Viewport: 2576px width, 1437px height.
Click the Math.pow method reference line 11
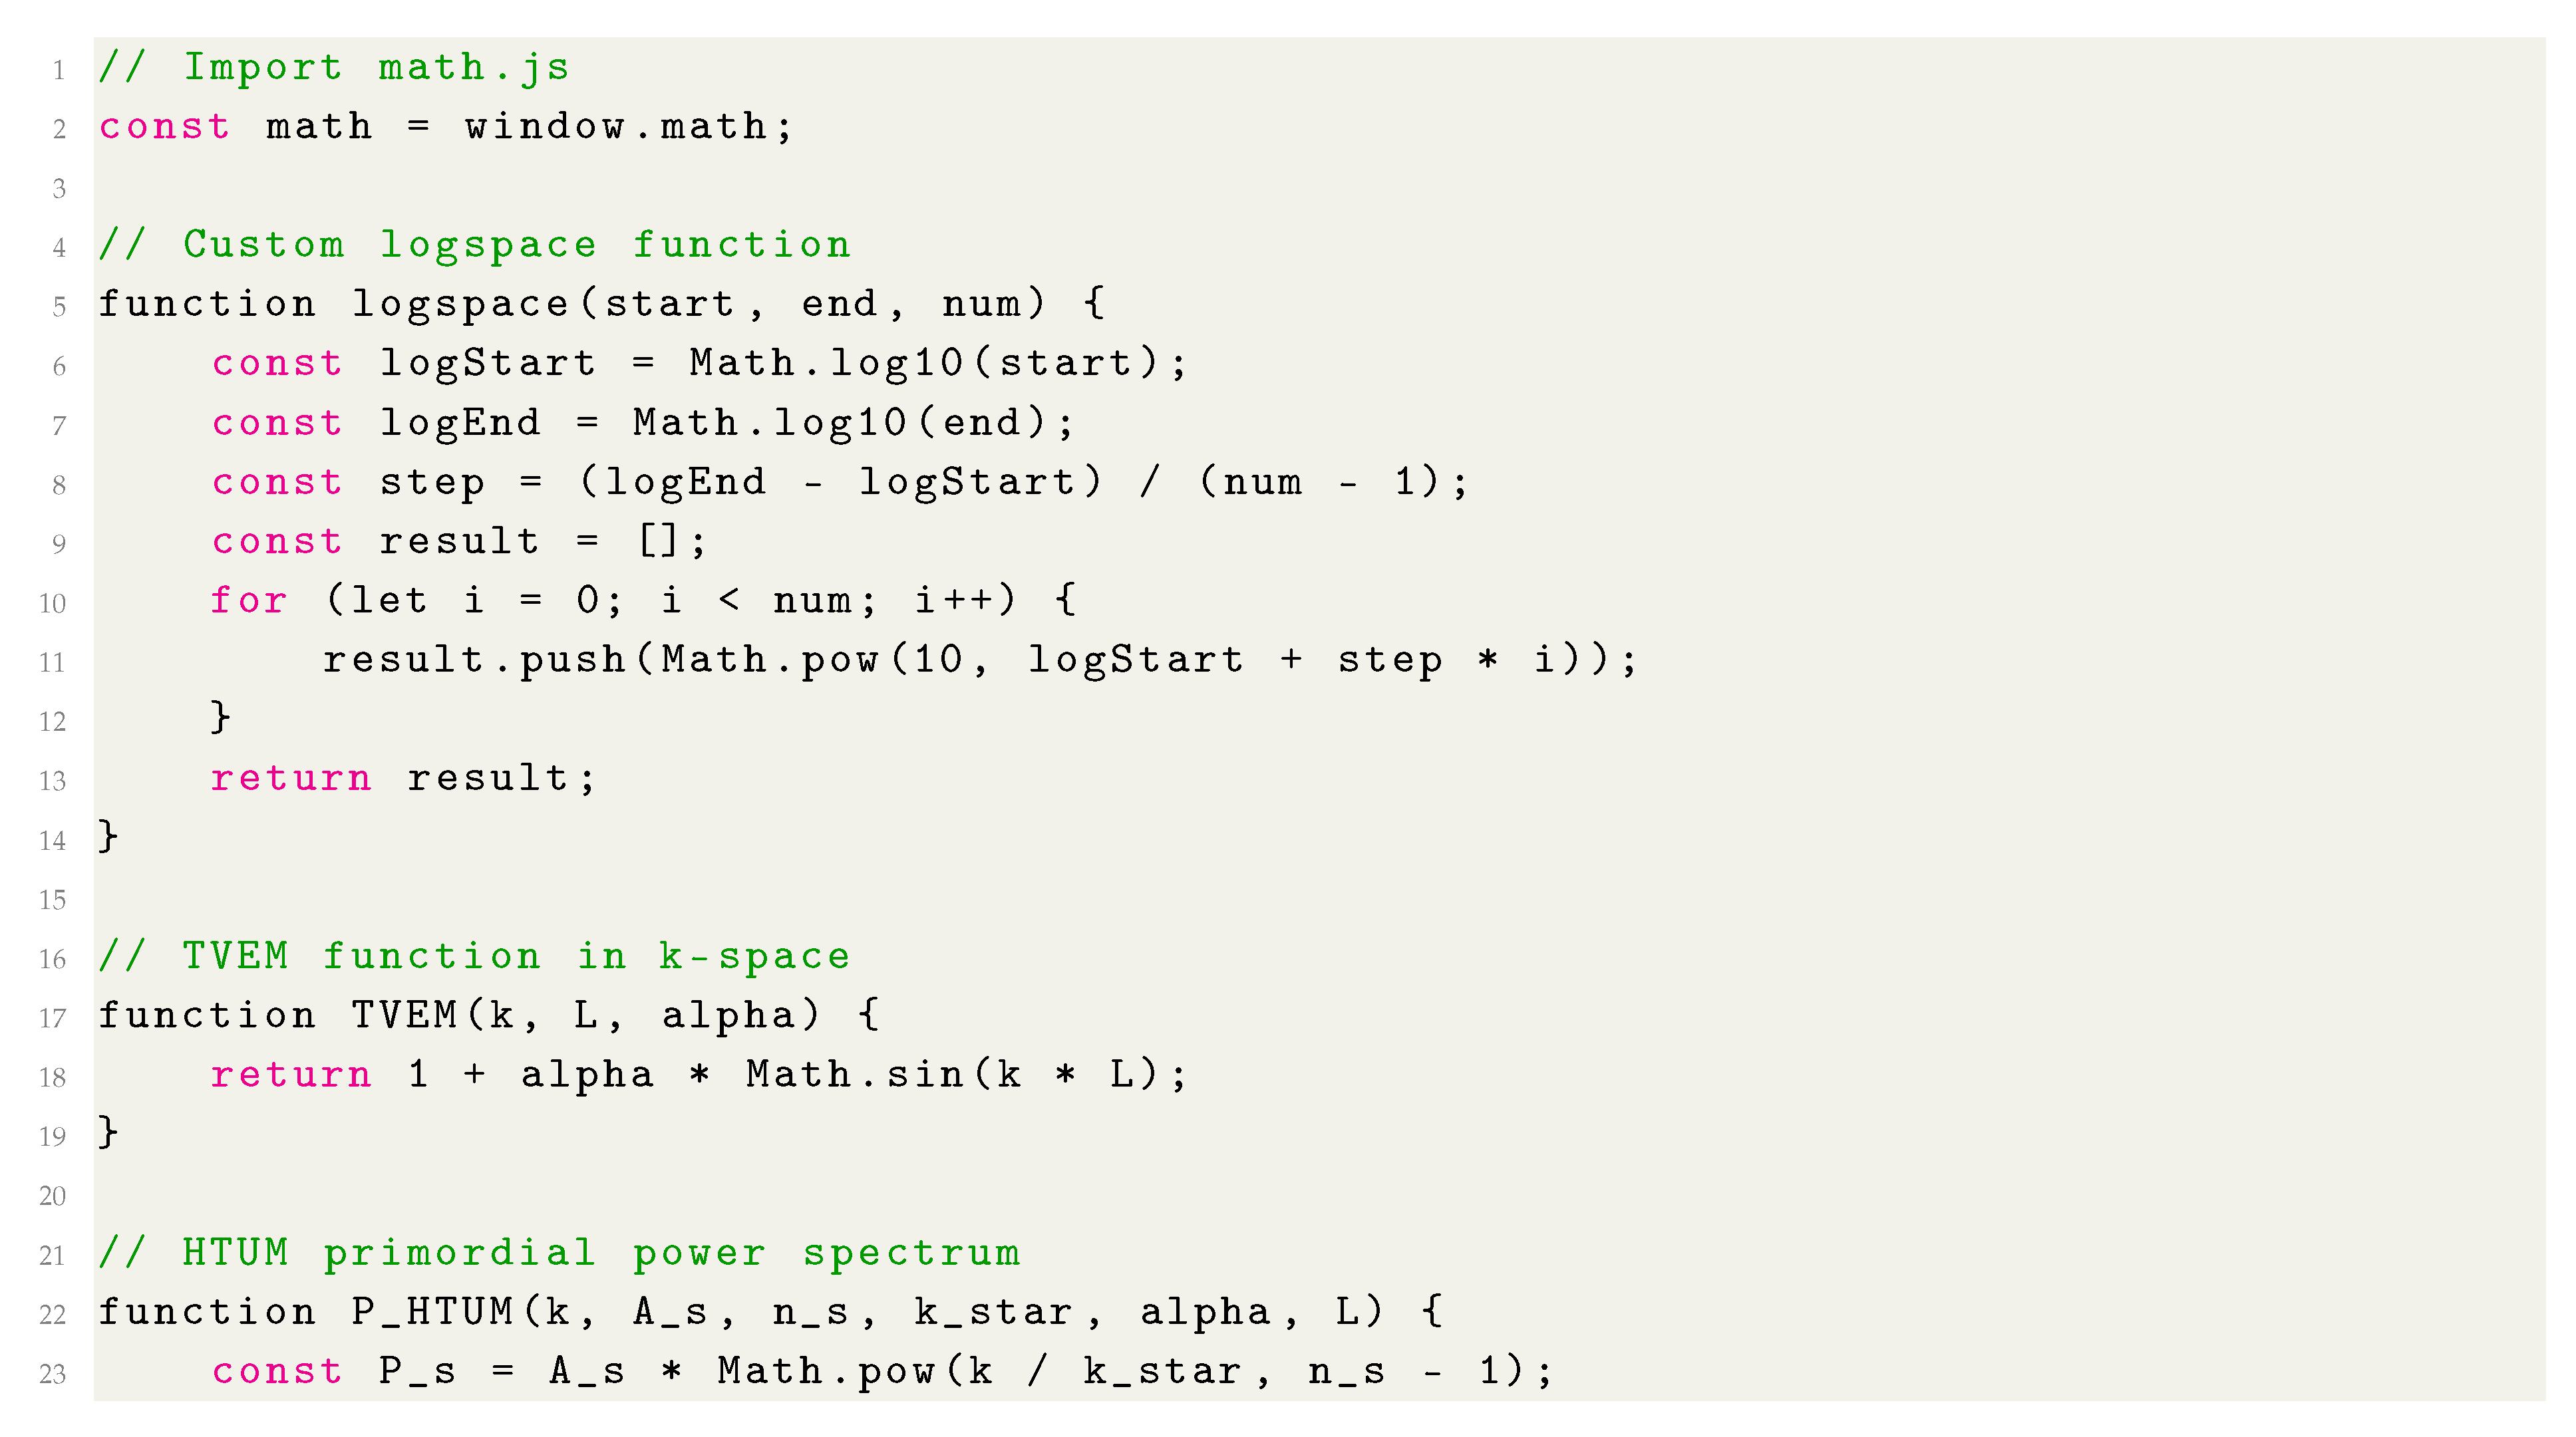(655, 652)
